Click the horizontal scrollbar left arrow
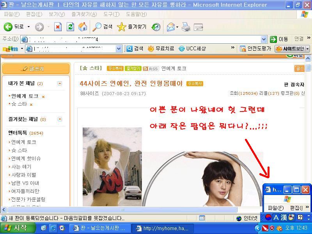The height and width of the screenshot is (234, 312). [x=4, y=209]
